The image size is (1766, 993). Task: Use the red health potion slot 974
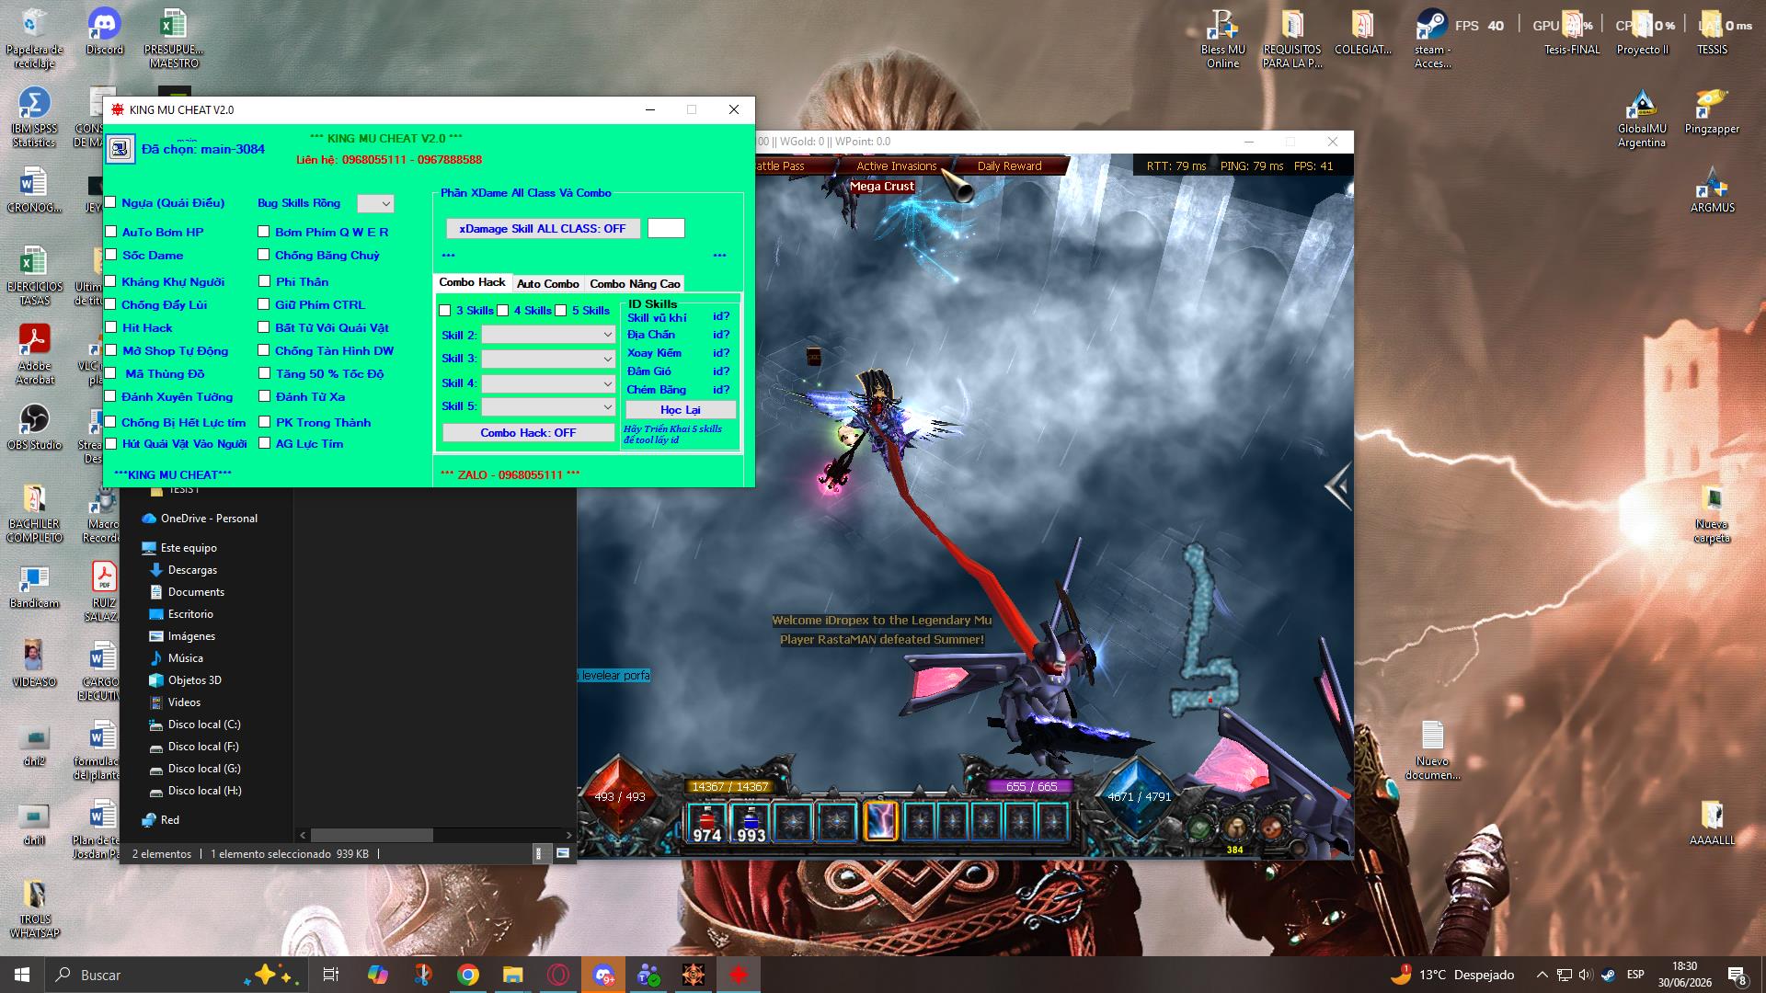(x=706, y=822)
